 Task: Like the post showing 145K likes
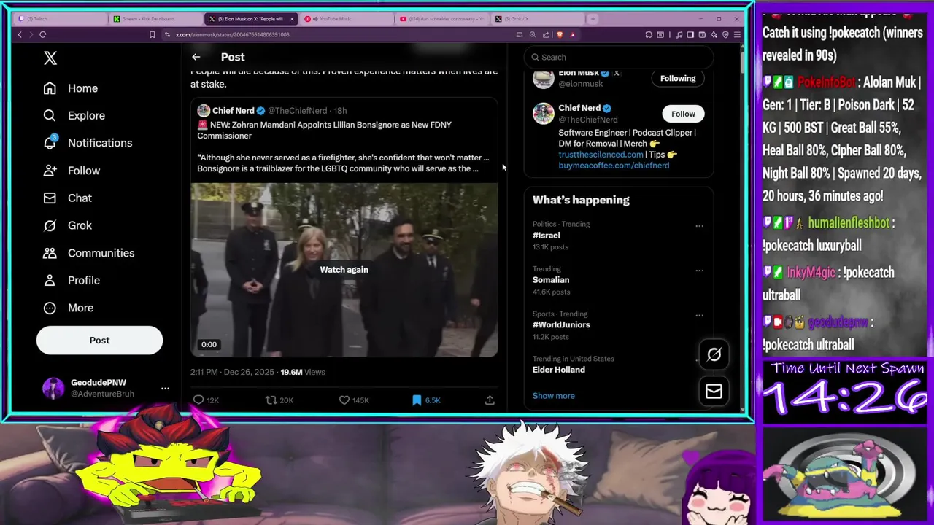344,400
